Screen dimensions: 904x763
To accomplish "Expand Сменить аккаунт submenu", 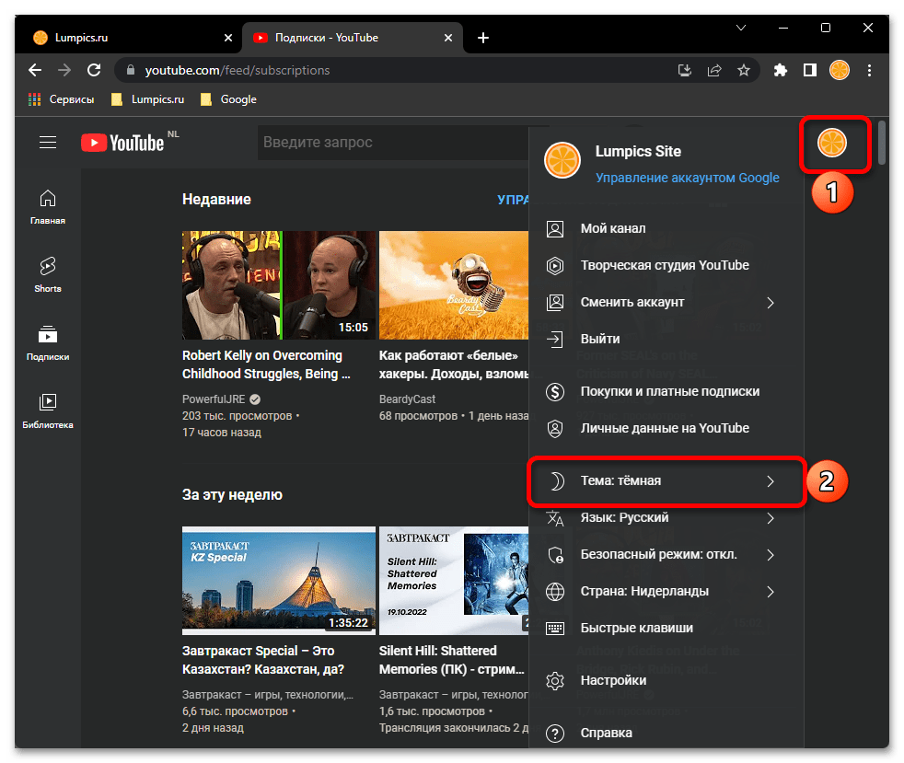I will pyautogui.click(x=666, y=303).
